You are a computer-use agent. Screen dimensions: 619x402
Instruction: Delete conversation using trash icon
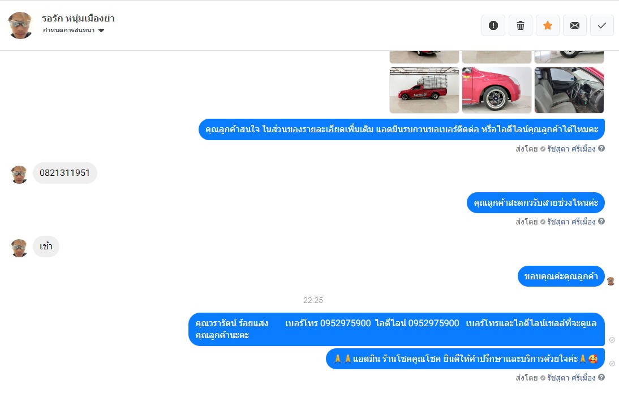(x=521, y=25)
